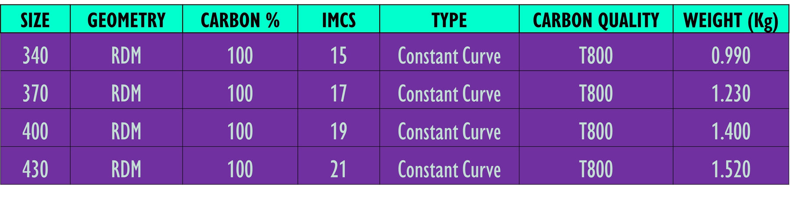Click the size 370 cell
The width and height of the screenshot is (790, 200).
35,93
